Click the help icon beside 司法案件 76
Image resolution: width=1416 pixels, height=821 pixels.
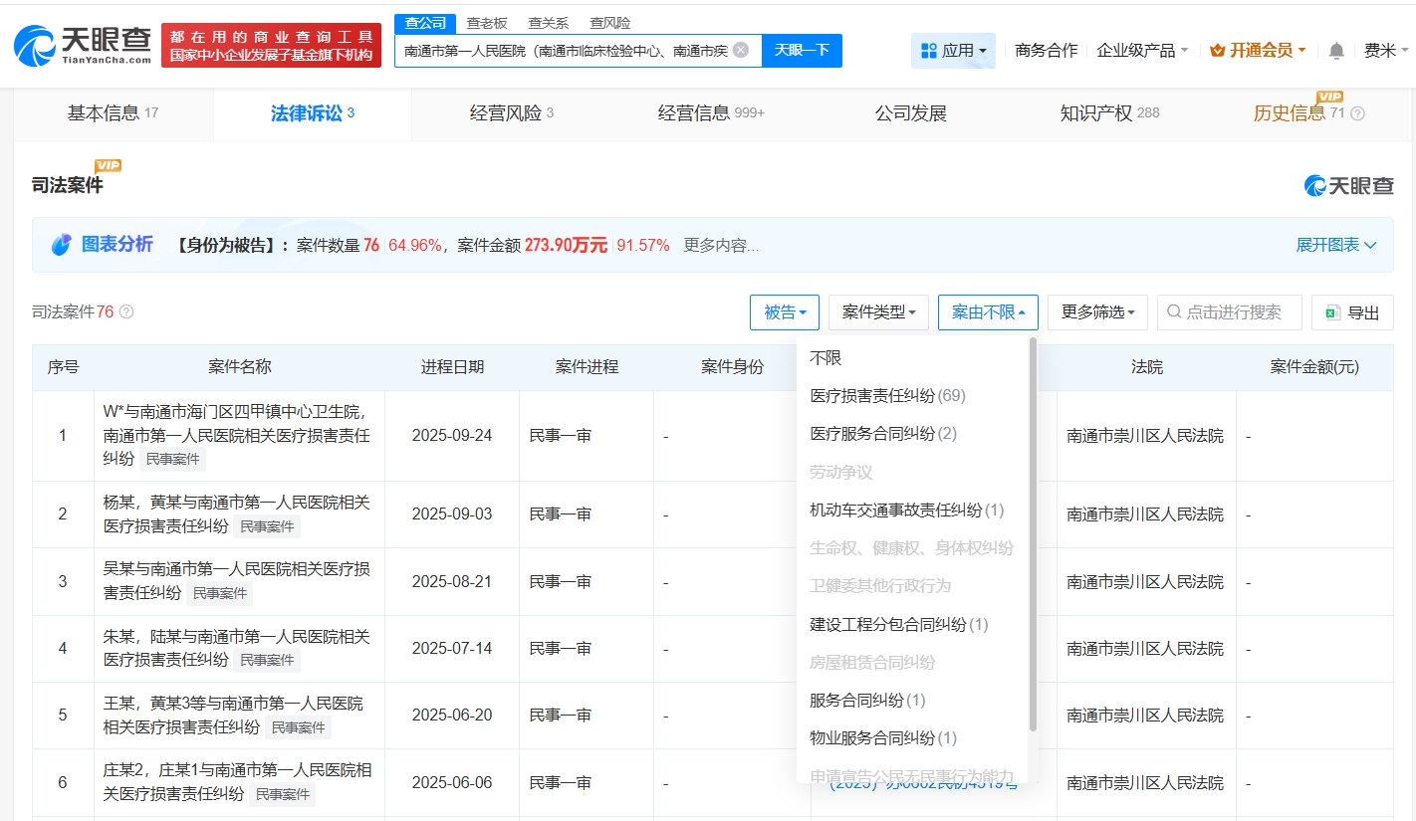(126, 311)
